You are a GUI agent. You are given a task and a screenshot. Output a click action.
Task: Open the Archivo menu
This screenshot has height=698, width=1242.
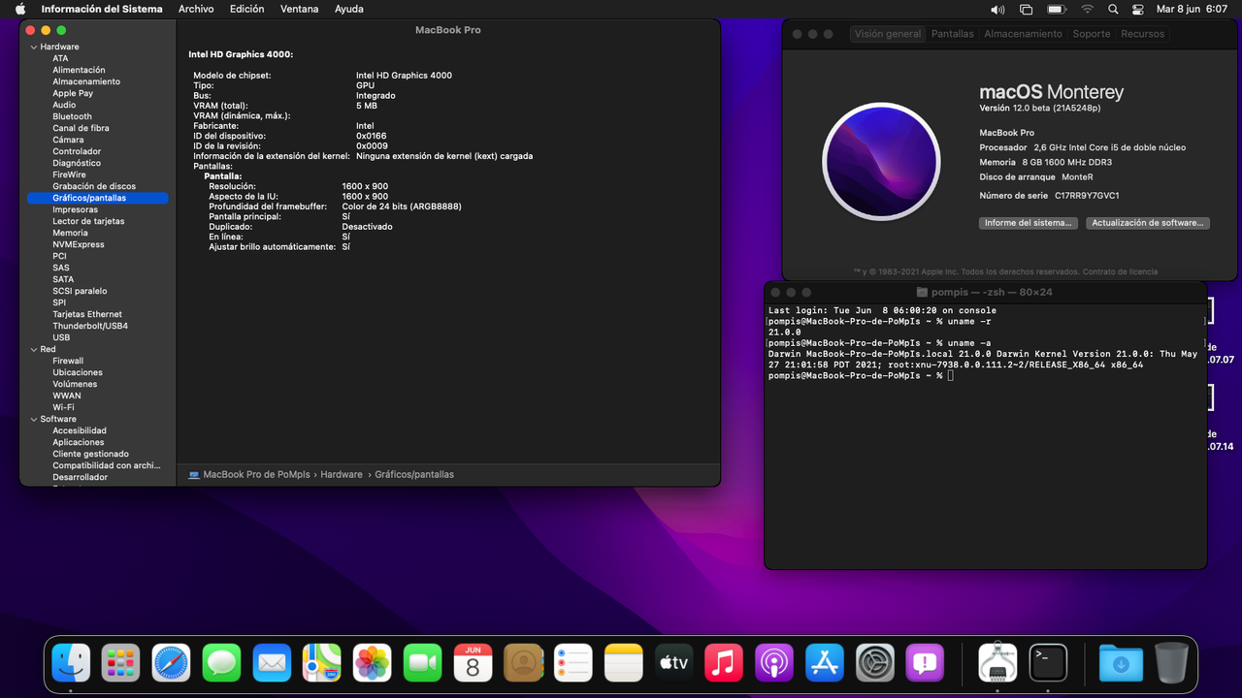pyautogui.click(x=196, y=9)
